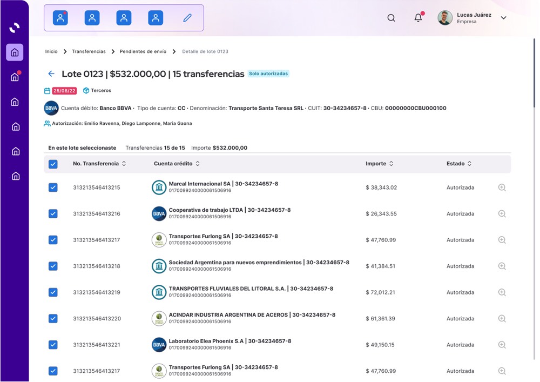Screen dimensions: 540x382
Task: Open the sidebar home icon with red dot
Action: tap(15, 77)
